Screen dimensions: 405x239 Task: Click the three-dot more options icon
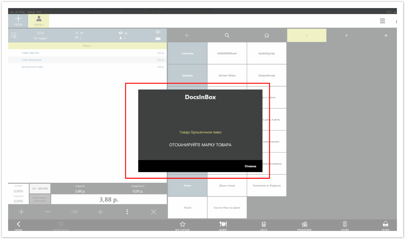[x=127, y=212]
